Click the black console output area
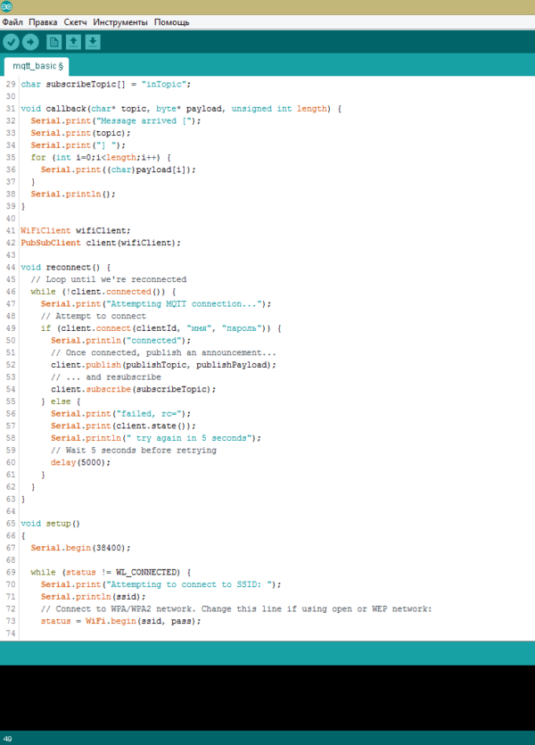 pos(267,698)
